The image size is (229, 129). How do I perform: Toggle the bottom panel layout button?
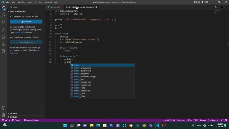[x=199, y=2]
